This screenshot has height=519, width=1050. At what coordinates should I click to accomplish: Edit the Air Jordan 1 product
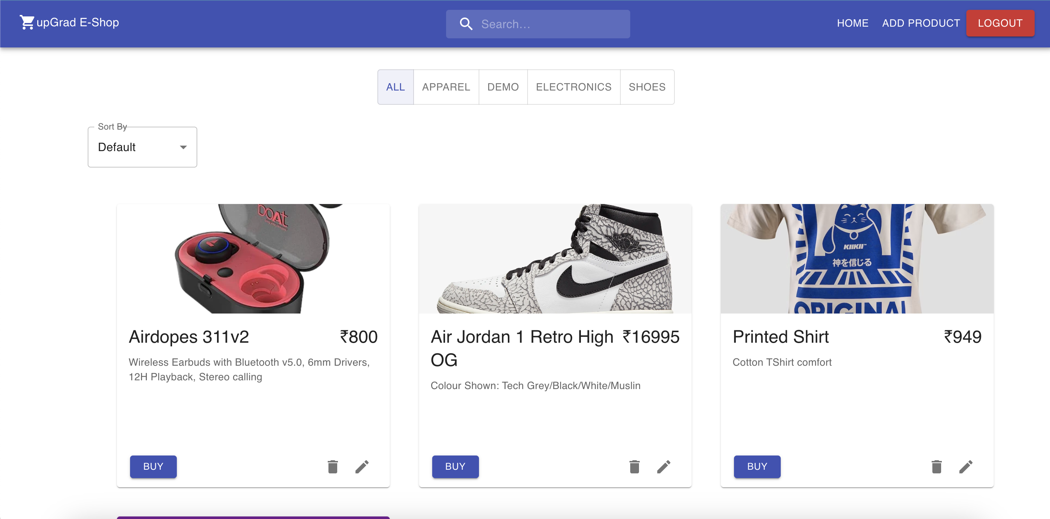click(663, 466)
